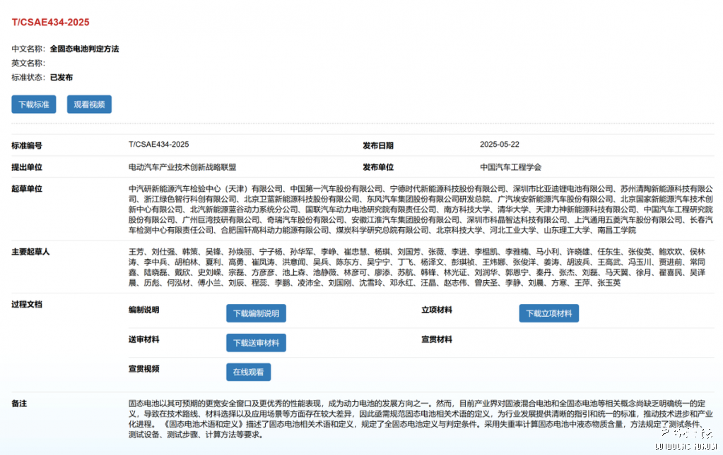723x455 pixels.
Task: Click the 中文名称 label
Action: coord(28,49)
